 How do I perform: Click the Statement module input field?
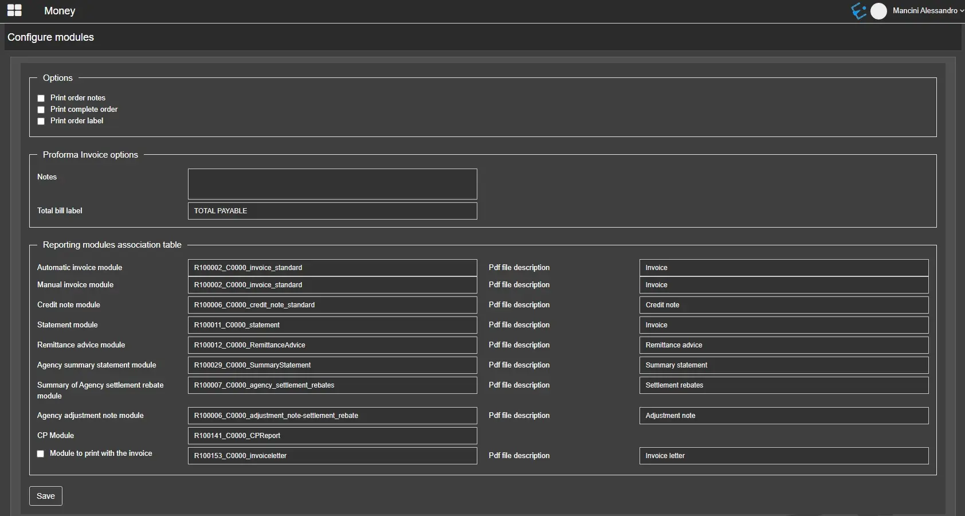[332, 325]
